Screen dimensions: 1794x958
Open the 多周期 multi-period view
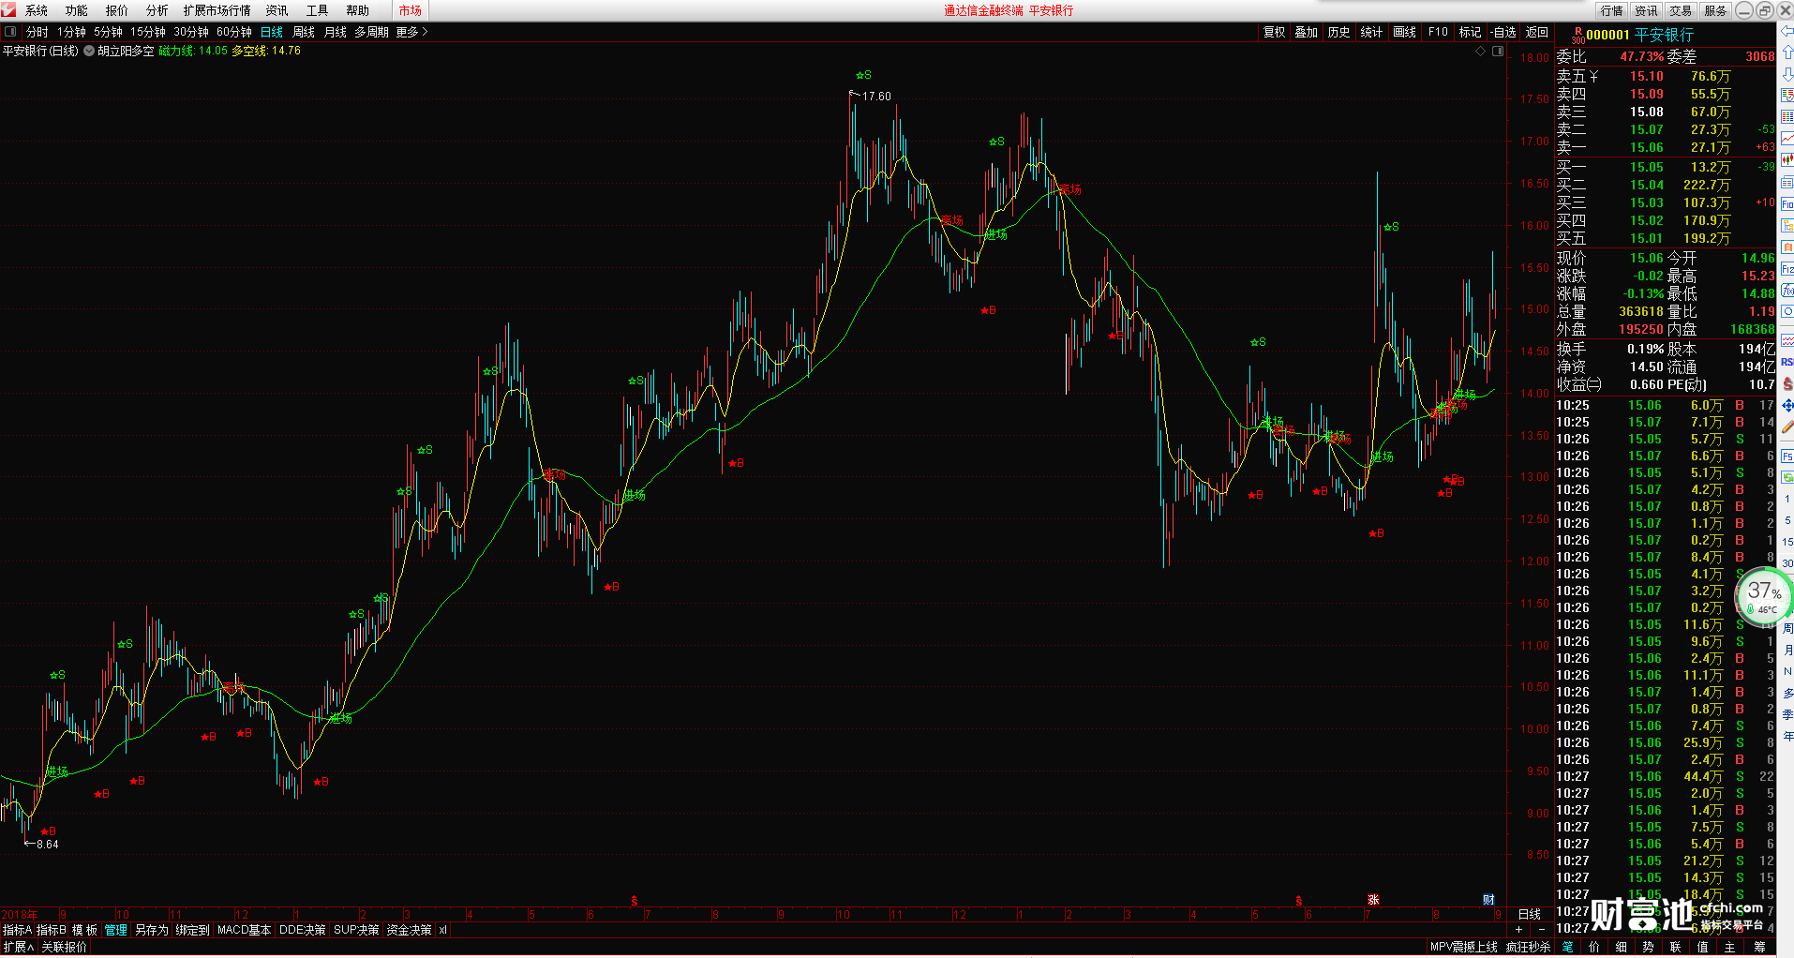click(371, 32)
